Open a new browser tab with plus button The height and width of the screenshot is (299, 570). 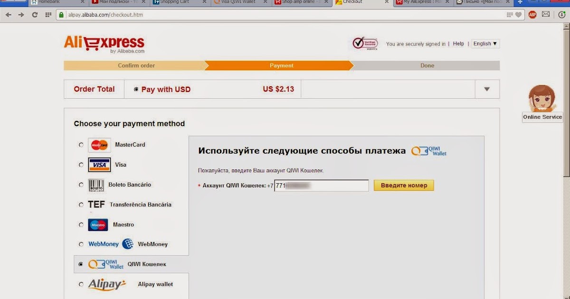pos(520,2)
